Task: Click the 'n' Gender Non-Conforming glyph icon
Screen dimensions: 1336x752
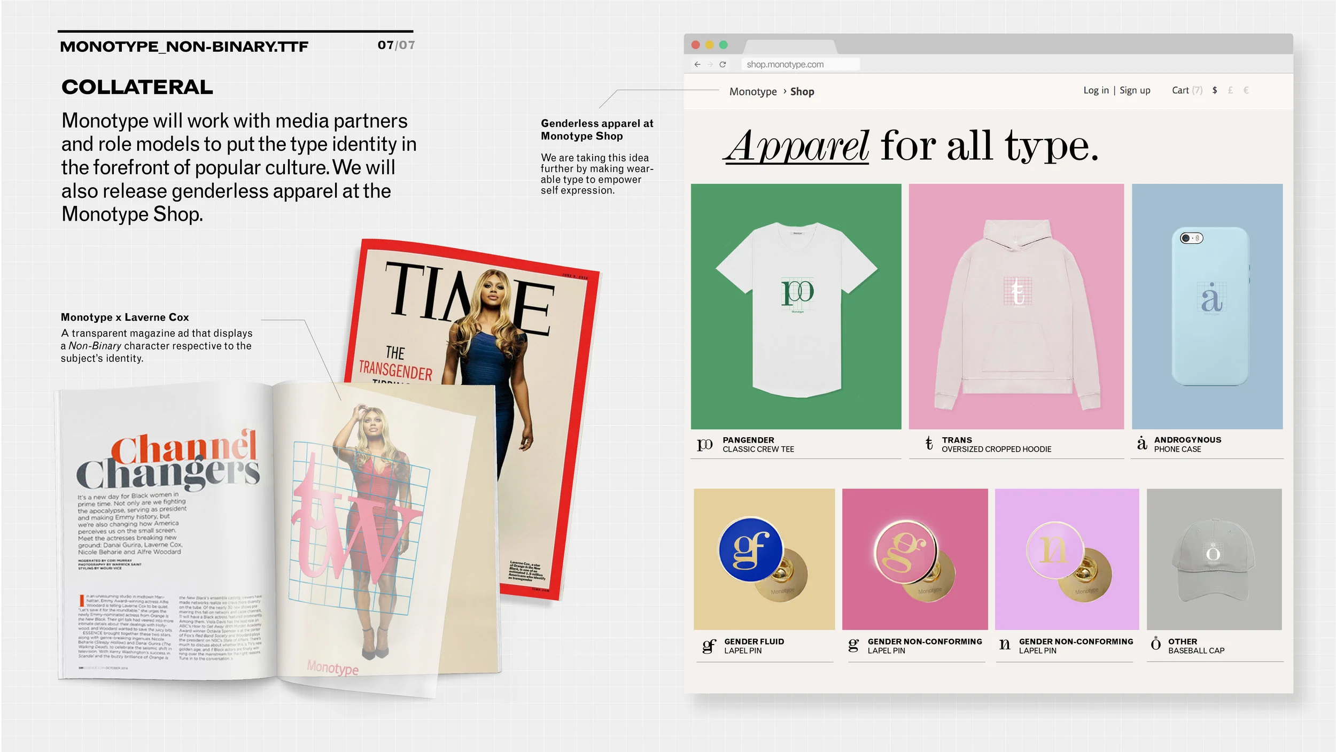Action: (x=1005, y=644)
